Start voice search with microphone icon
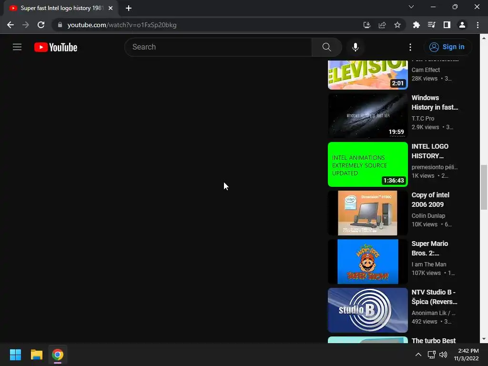The height and width of the screenshot is (366, 488). pos(356,47)
